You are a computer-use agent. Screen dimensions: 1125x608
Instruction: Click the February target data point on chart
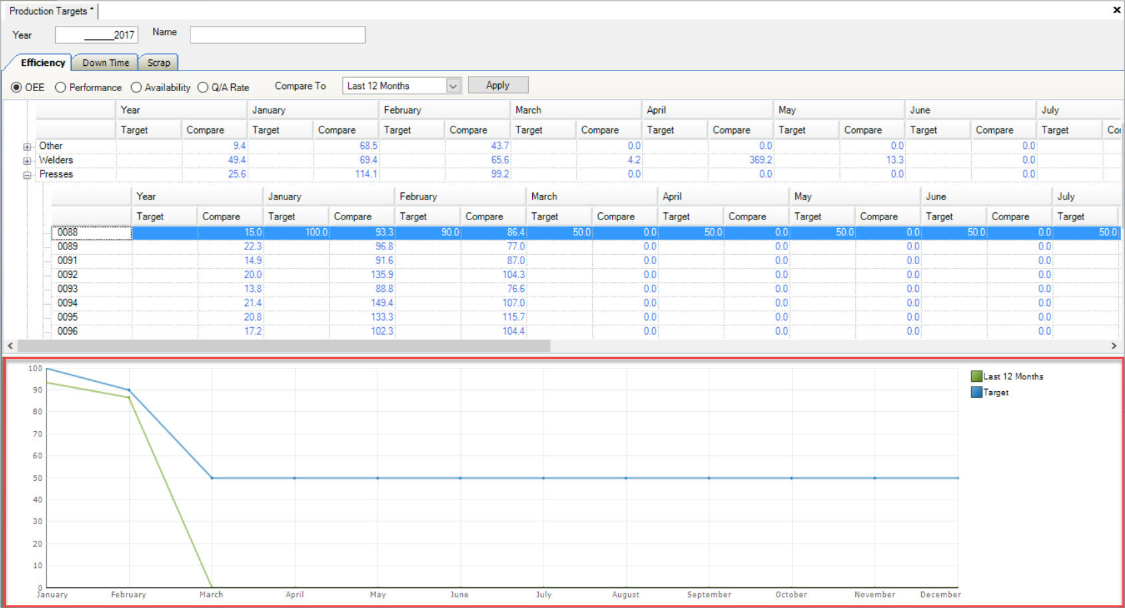tap(129, 390)
